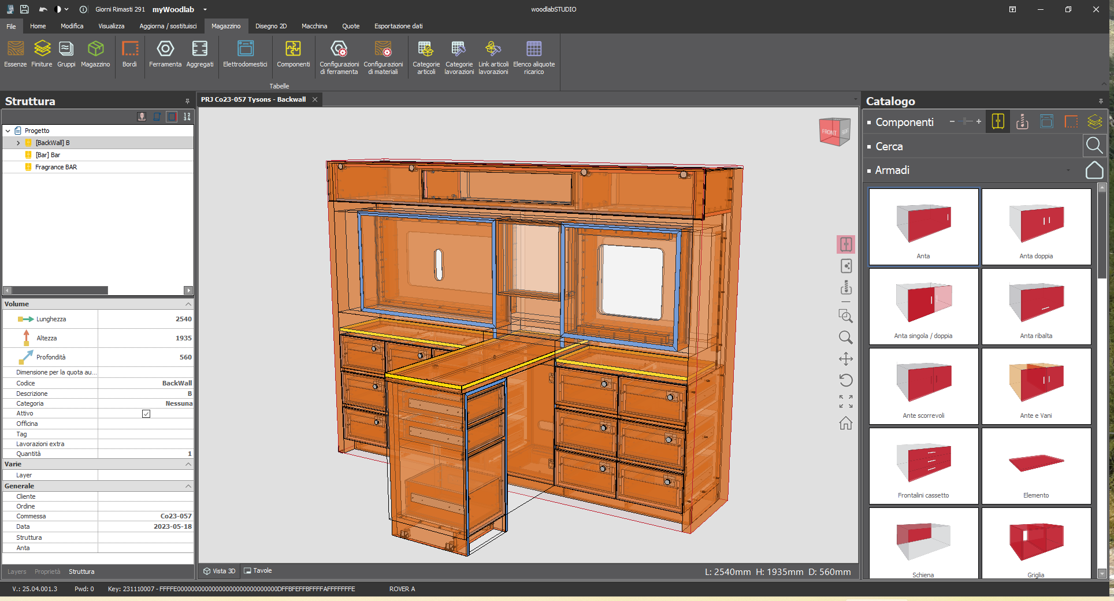Click the Home view icon in the viewport

tap(846, 424)
